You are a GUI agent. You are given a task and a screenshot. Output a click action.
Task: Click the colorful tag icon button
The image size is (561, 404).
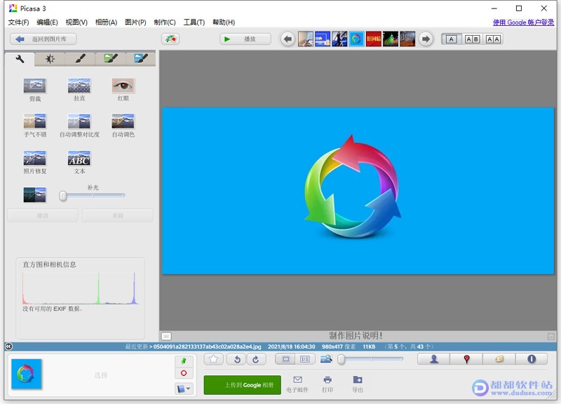click(x=170, y=39)
